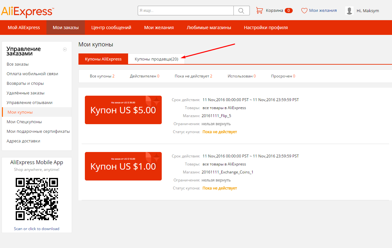Open Мои заказы in navigation bar
This screenshot has height=248, width=392.
click(x=66, y=28)
